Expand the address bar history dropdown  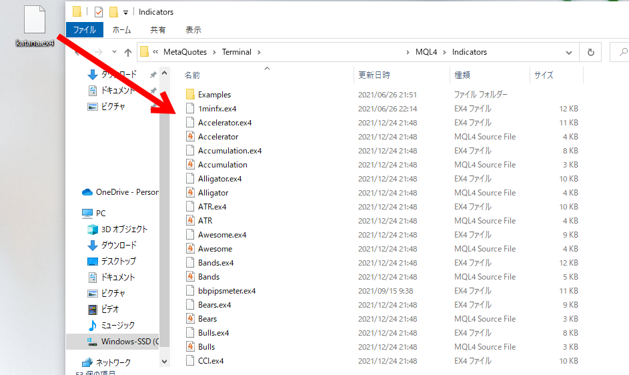[x=568, y=52]
